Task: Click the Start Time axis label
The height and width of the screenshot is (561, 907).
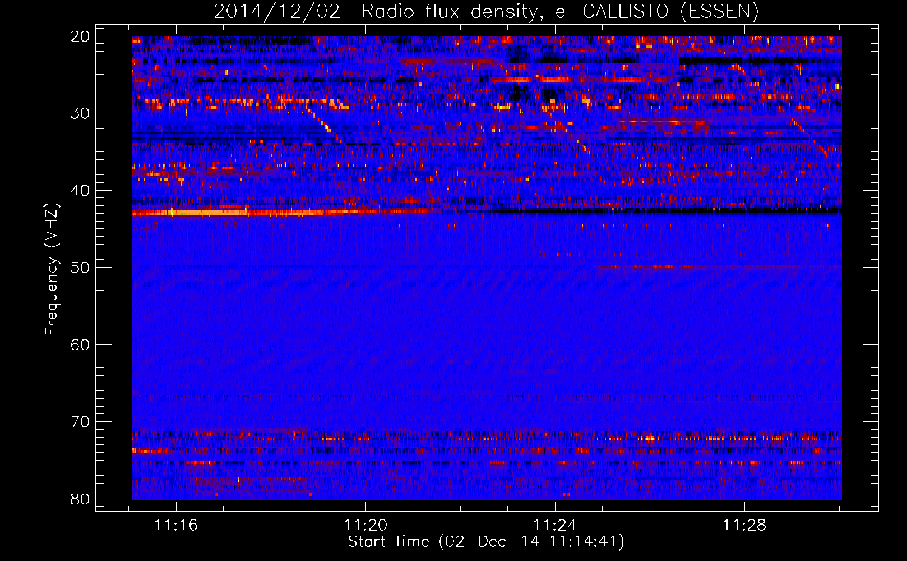Action: click(x=486, y=541)
